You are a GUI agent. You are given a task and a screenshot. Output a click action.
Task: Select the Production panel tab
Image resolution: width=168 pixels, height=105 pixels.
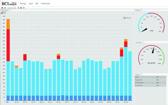139,43
